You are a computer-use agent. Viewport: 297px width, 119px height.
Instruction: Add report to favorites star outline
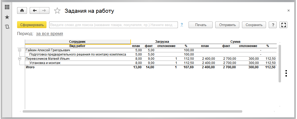pos(57,11)
